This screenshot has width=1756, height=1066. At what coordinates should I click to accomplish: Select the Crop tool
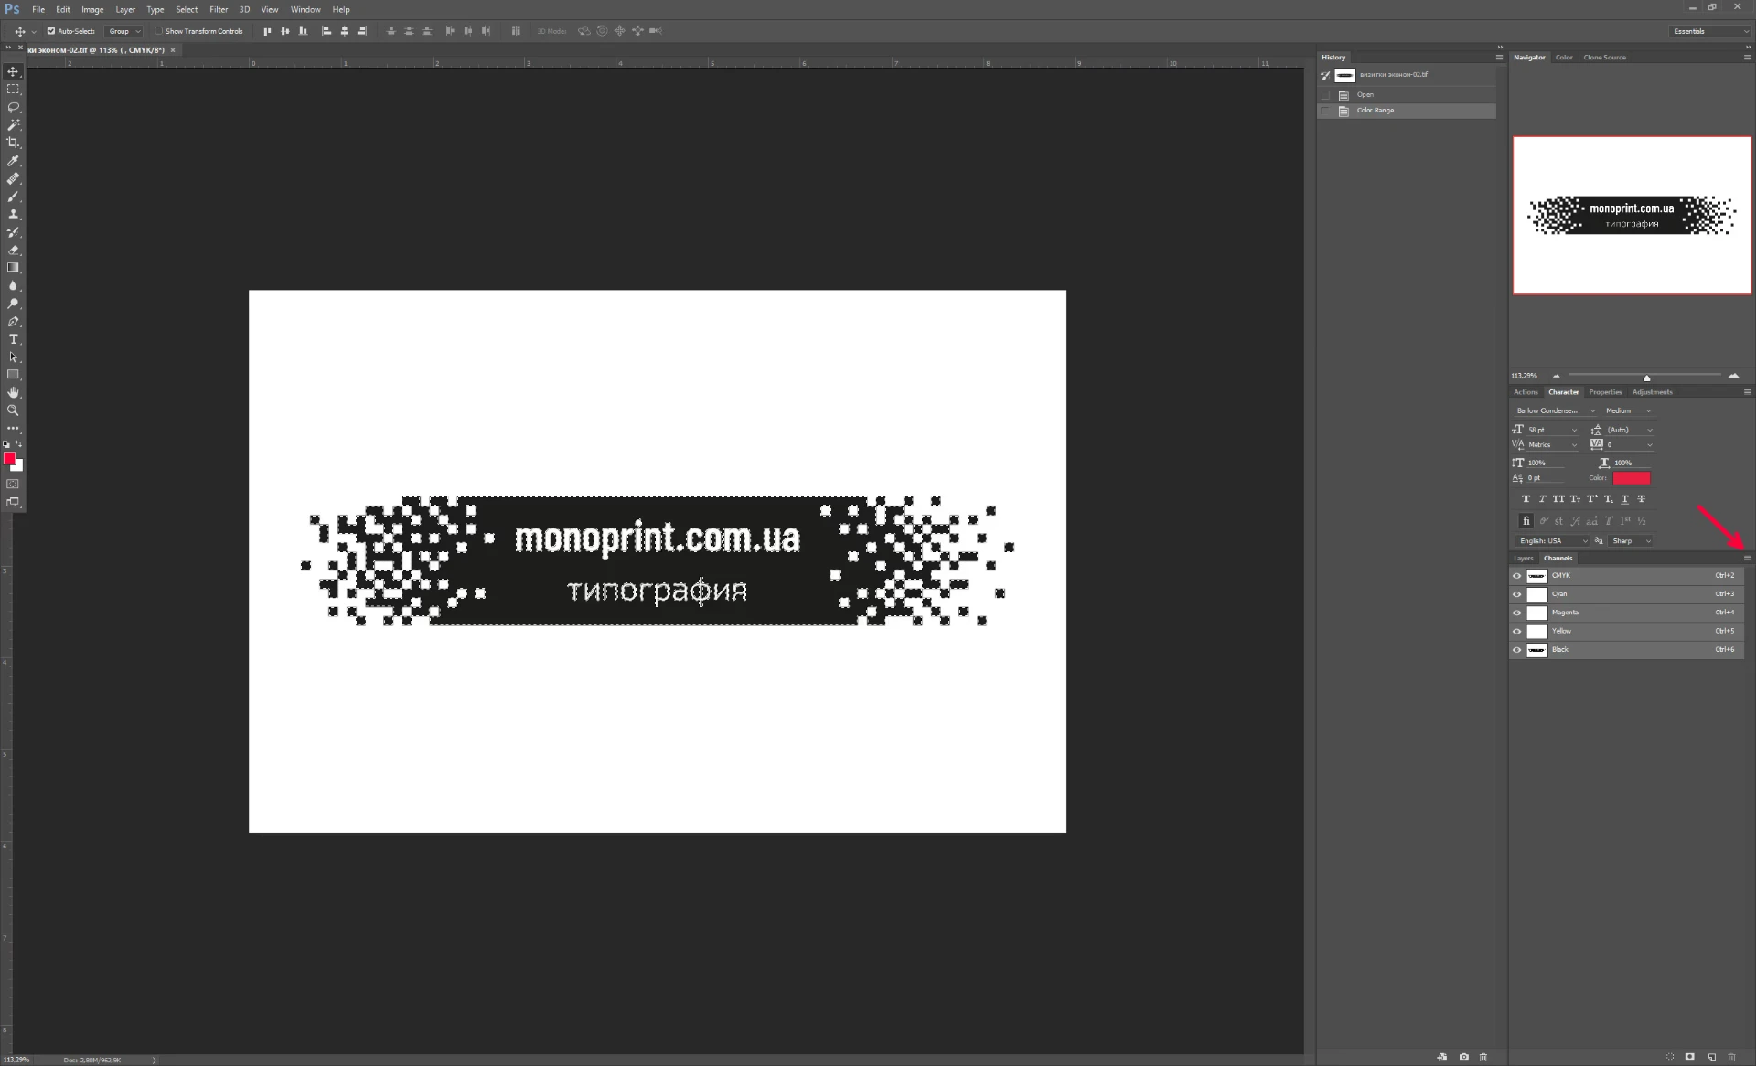tap(13, 143)
